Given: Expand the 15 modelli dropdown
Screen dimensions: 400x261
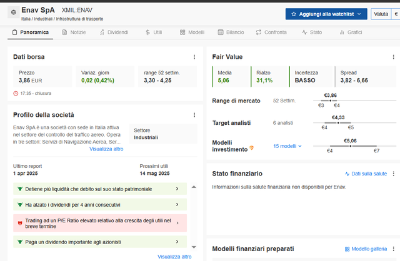Looking at the screenshot, I should pyautogui.click(x=287, y=146).
